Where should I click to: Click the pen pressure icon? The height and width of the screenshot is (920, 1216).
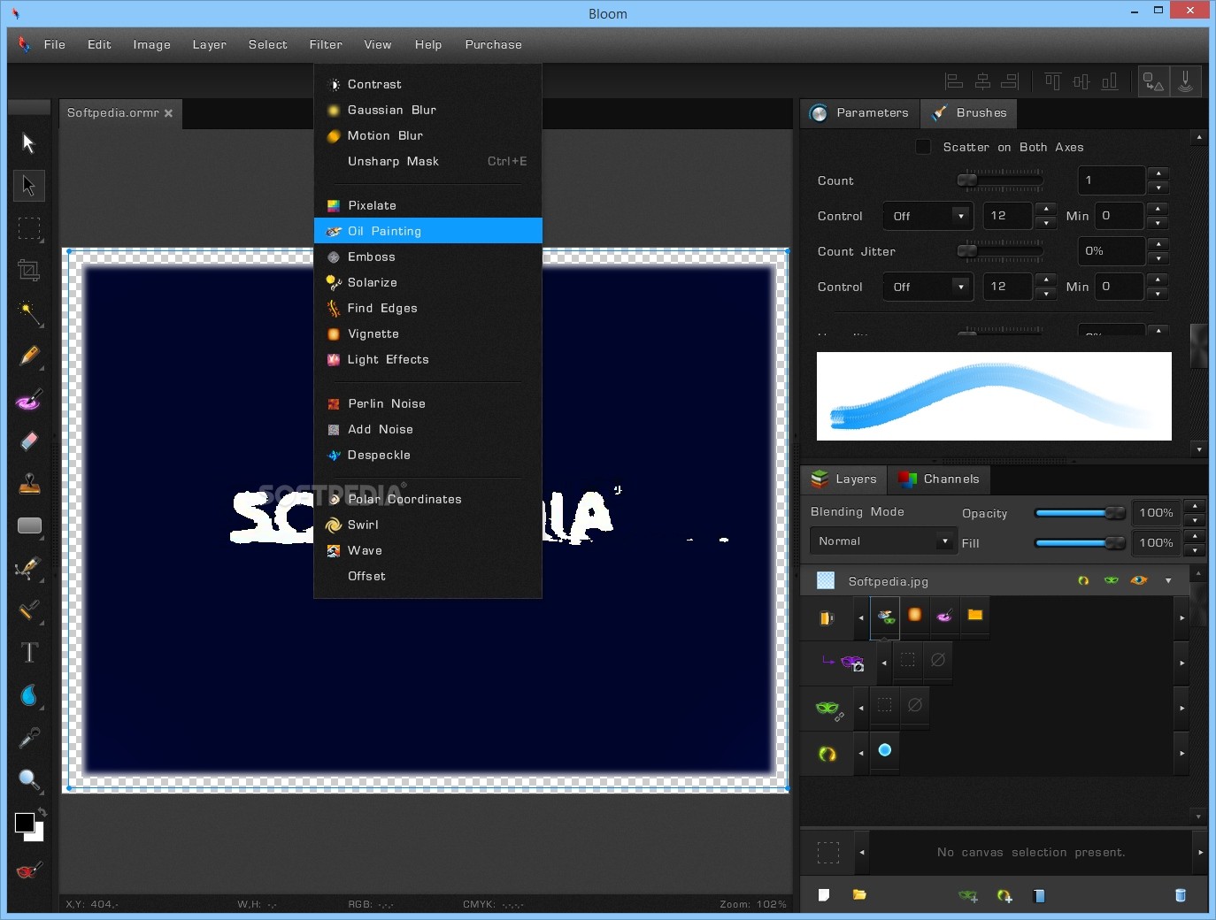click(x=1185, y=81)
